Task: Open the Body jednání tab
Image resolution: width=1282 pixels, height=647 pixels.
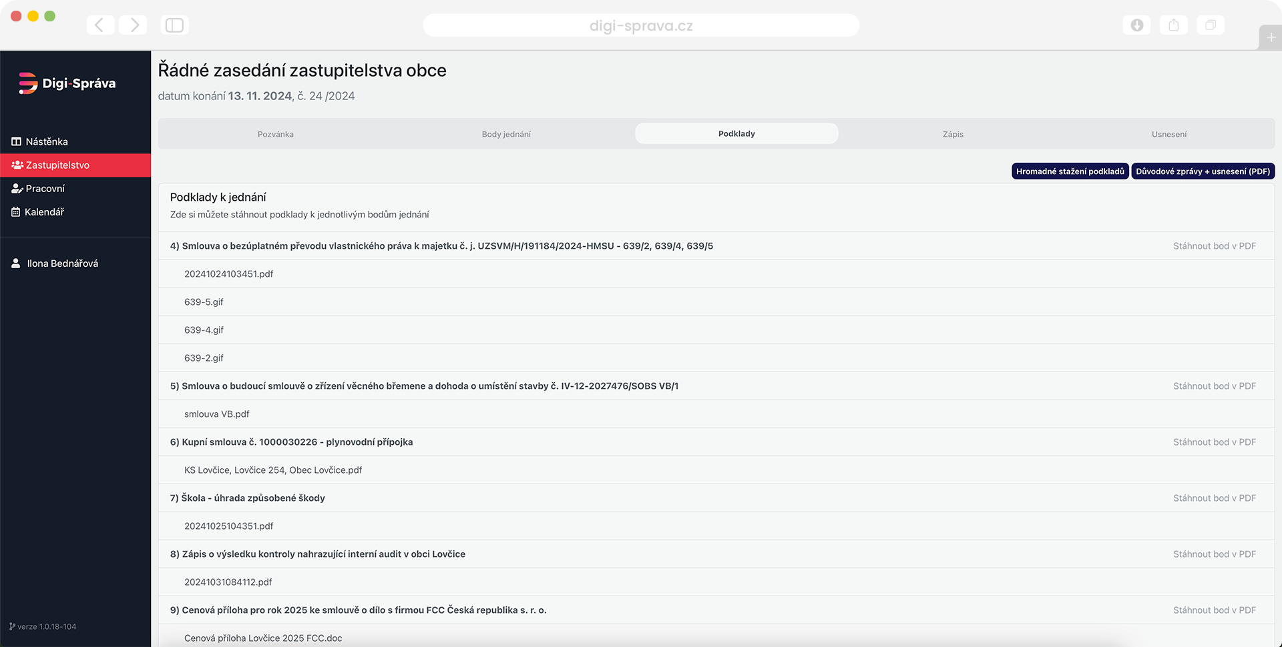Action: pos(506,134)
